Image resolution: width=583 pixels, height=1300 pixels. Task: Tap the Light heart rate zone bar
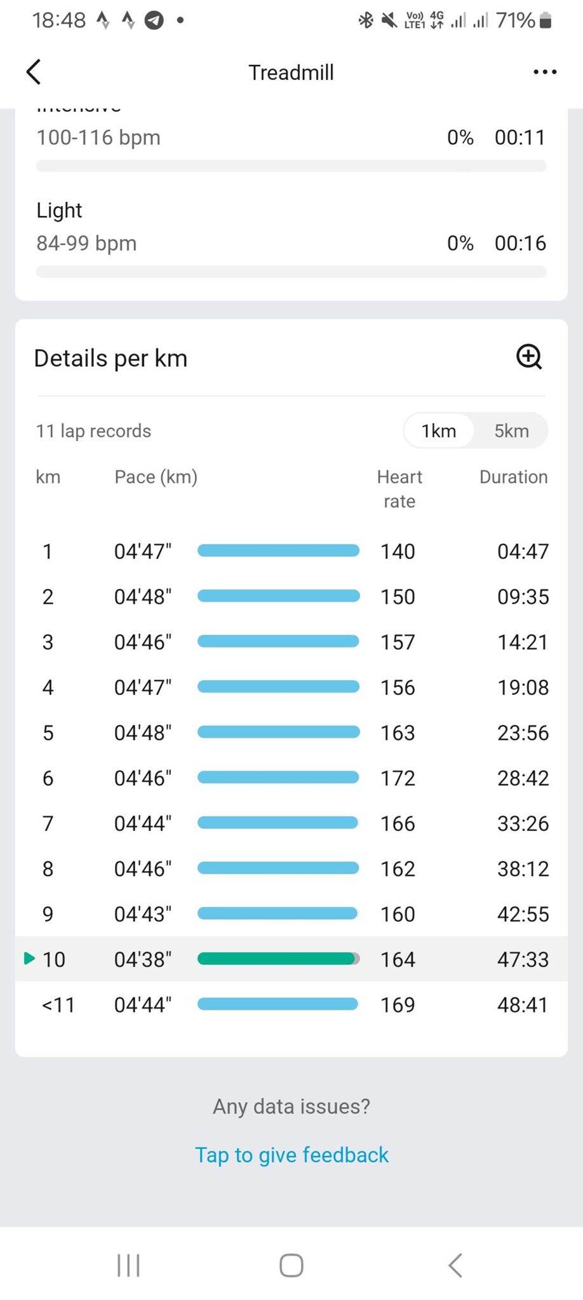291,272
